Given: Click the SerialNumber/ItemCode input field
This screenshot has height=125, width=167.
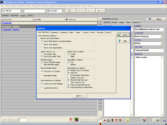Looking at the screenshot, I should [x=149, y=29].
